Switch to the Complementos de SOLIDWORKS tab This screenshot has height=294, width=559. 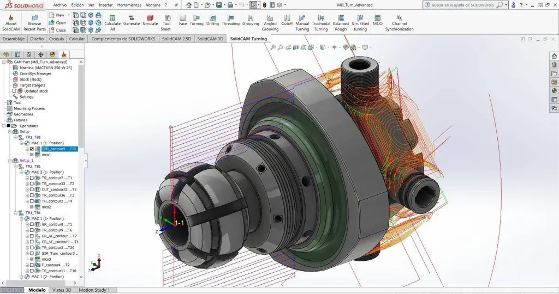pyautogui.click(x=123, y=39)
